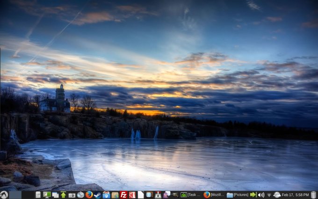Switch to the Task Manager window

[x=191, y=195]
